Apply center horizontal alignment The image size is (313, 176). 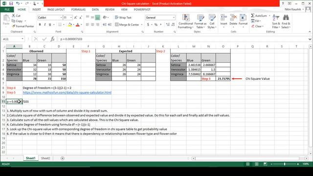tap(92, 24)
